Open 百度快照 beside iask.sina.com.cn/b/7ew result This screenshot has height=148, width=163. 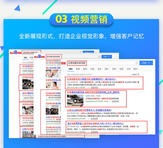[95, 132]
